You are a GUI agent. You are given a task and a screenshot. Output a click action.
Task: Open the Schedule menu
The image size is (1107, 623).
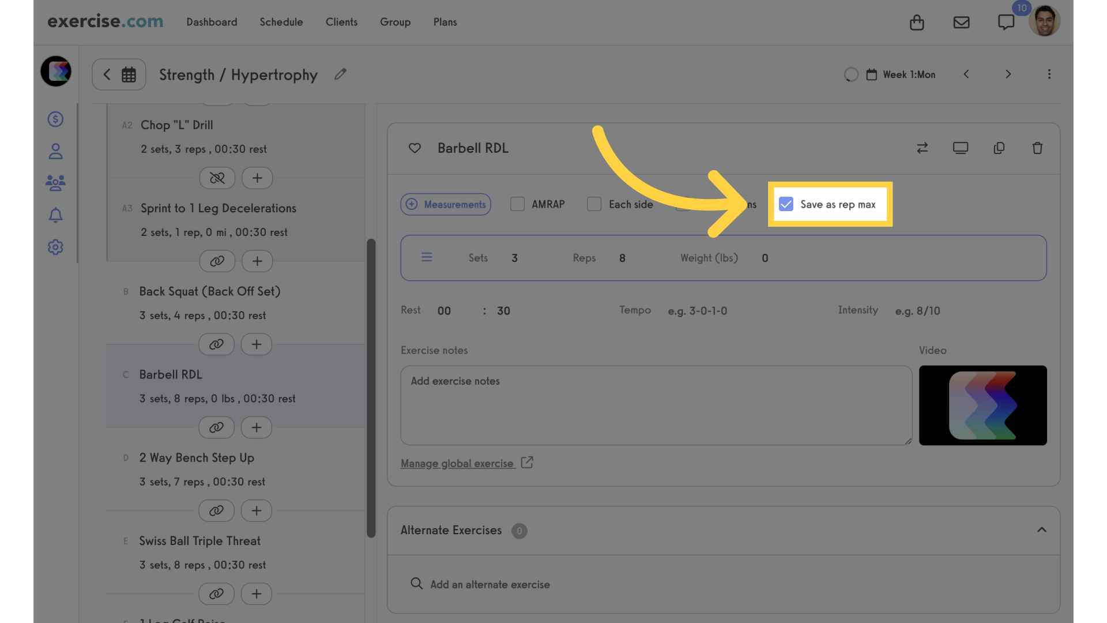tap(281, 22)
